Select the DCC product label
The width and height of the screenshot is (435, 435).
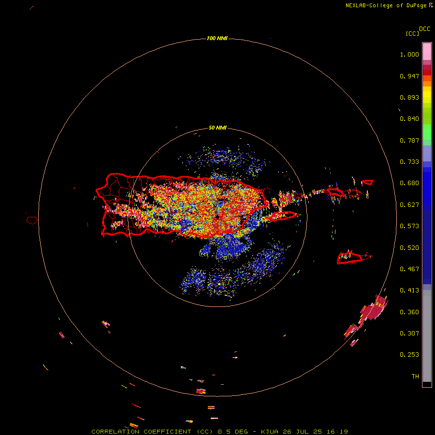[x=424, y=29]
